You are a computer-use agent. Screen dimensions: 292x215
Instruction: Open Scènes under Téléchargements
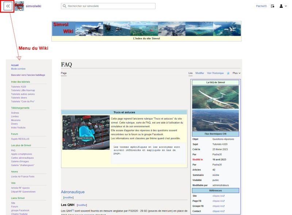point(15,113)
